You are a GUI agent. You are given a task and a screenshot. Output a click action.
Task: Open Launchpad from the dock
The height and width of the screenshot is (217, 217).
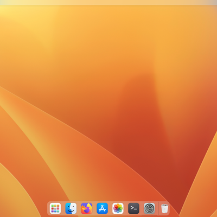pos(55,208)
